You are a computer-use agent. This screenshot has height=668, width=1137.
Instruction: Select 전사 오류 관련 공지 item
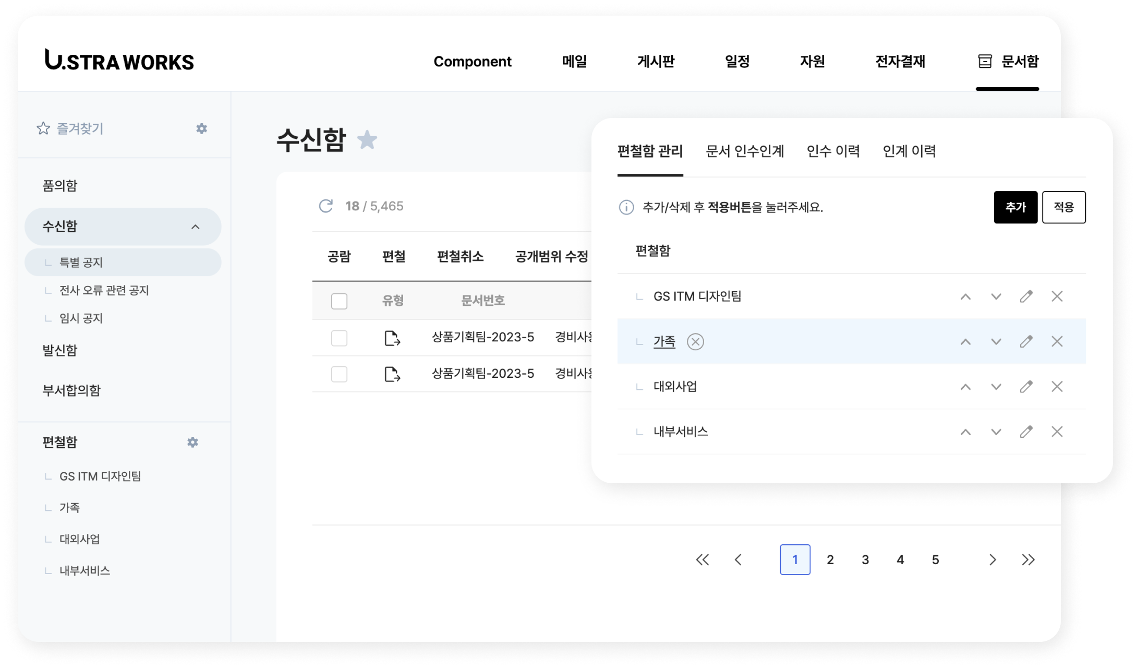(104, 290)
